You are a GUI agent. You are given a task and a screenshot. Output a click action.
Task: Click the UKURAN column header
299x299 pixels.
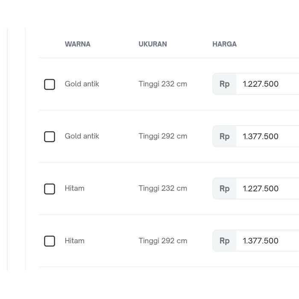(x=152, y=44)
